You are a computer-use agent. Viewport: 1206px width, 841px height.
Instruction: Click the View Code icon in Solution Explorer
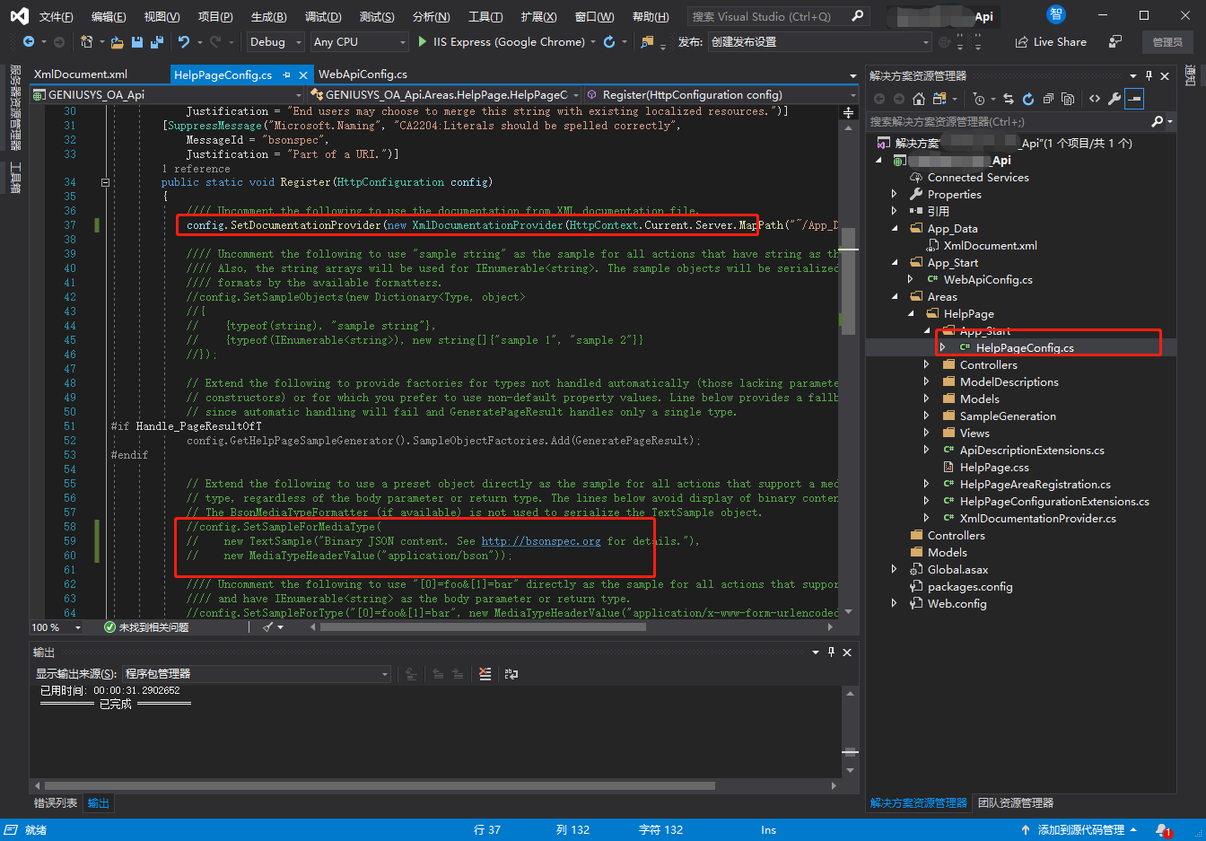pyautogui.click(x=1095, y=99)
